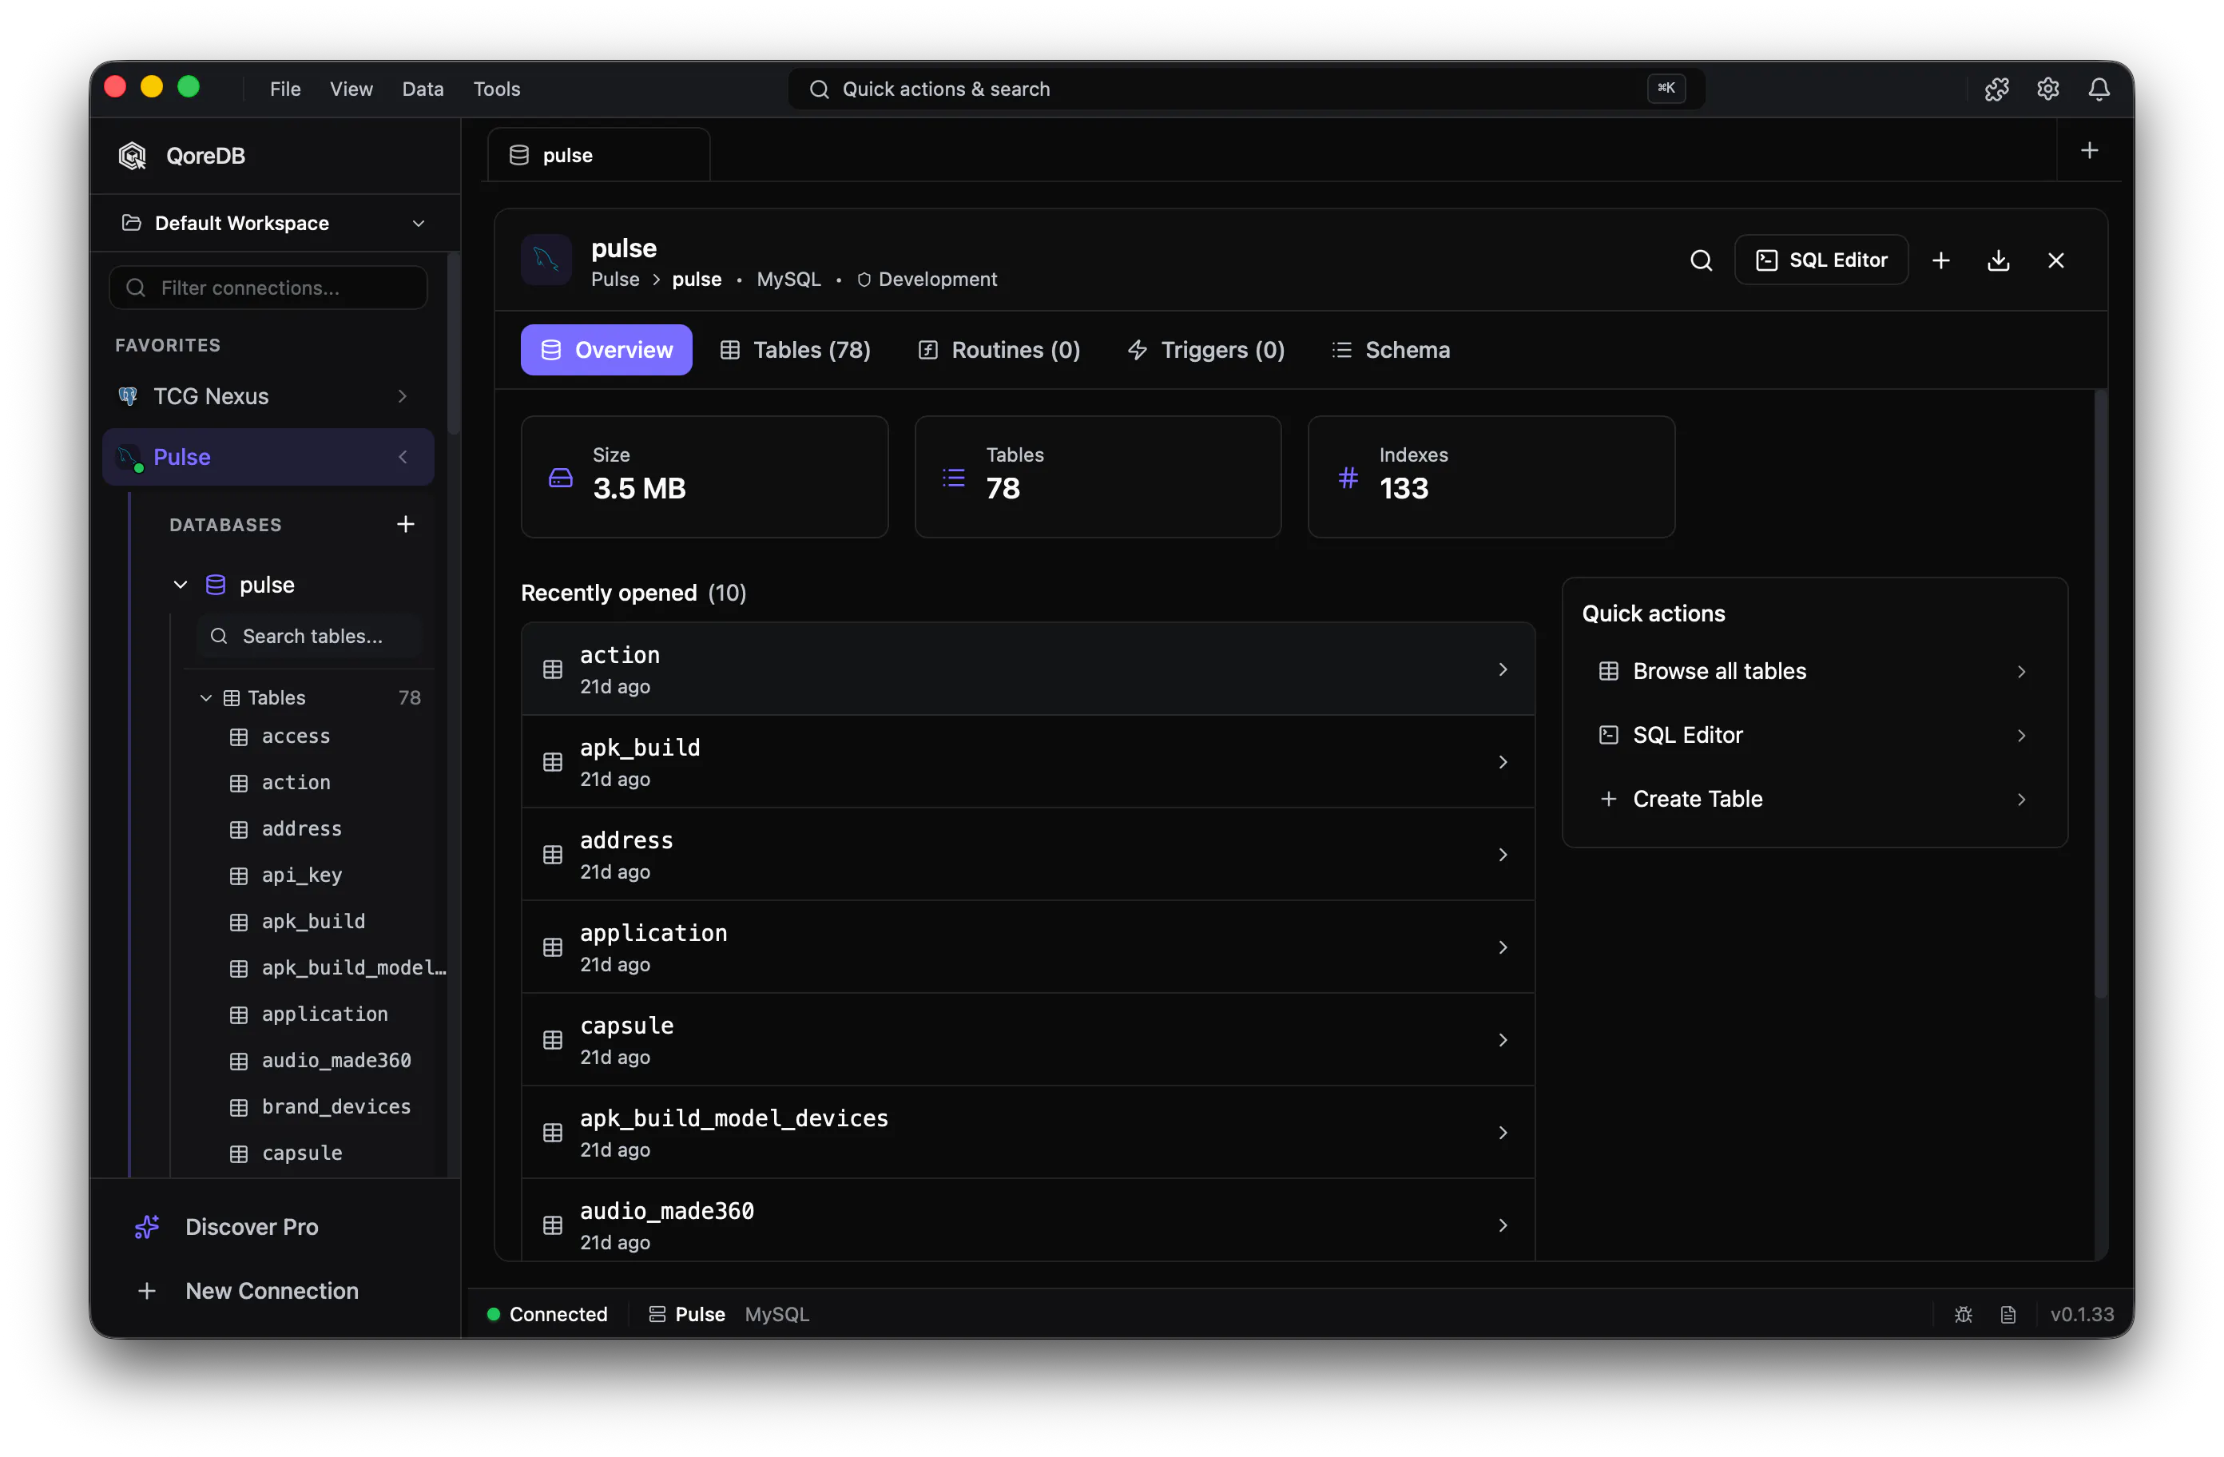Open the extensions puzzle icon in title bar
The height and width of the screenshot is (1457, 2224).
pyautogui.click(x=1996, y=89)
